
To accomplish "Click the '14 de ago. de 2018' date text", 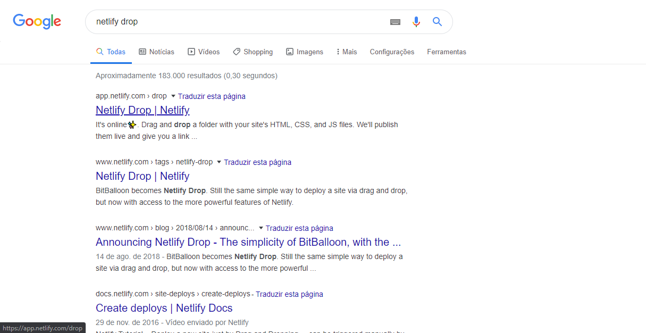I will coord(129,256).
